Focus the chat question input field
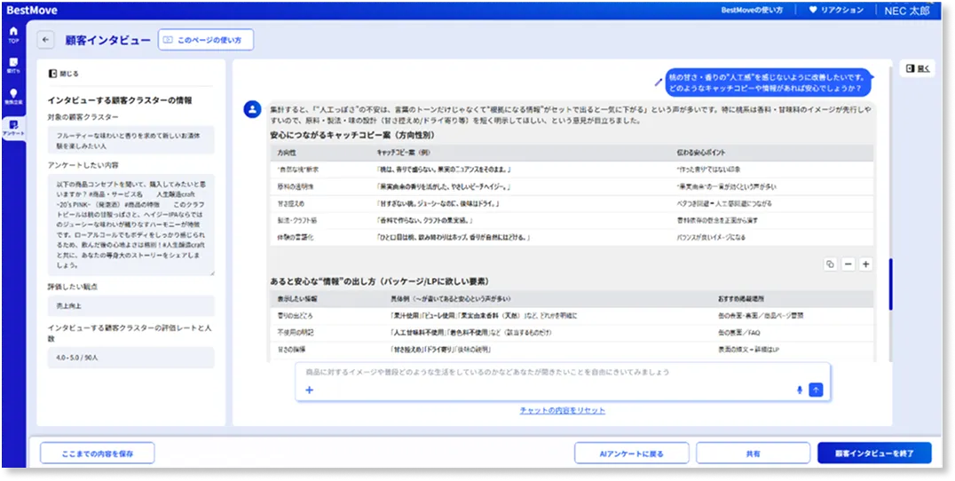955x481 pixels. 563,372
